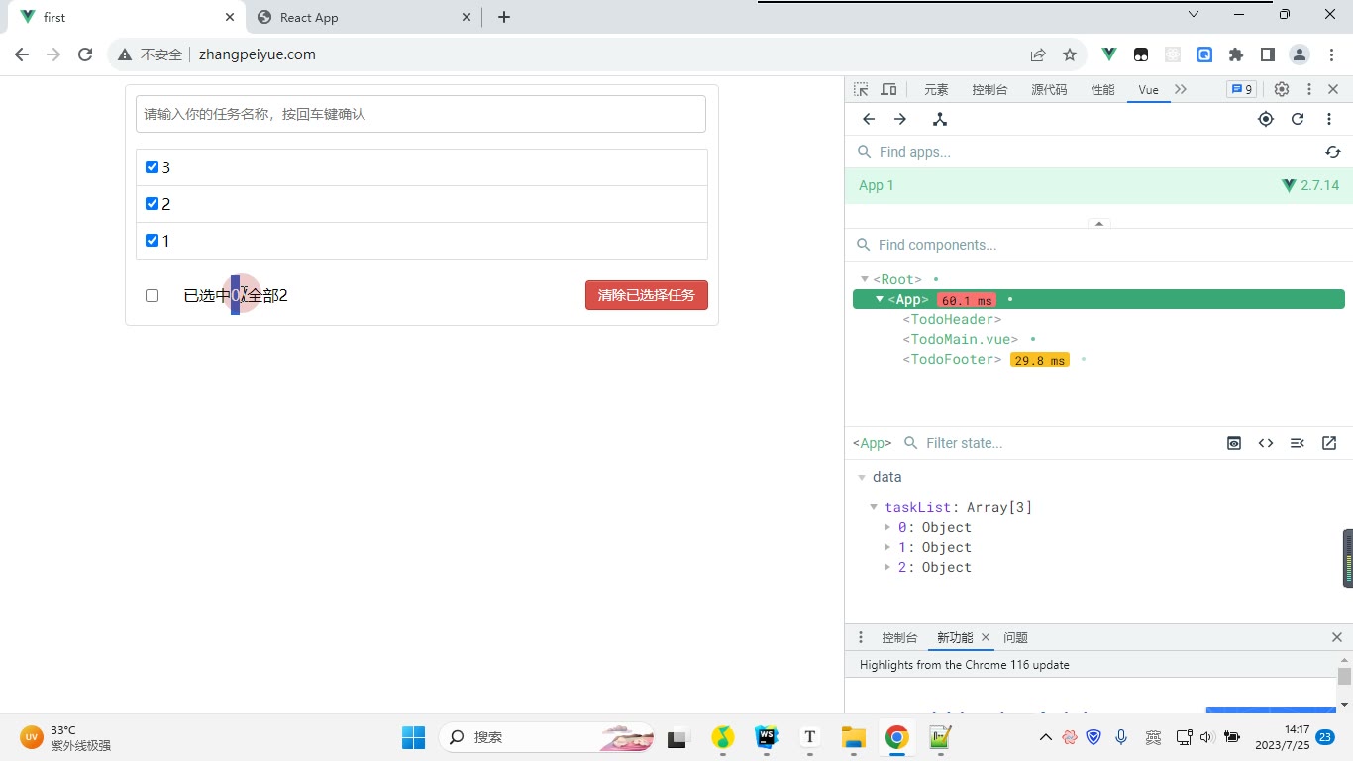The width and height of the screenshot is (1353, 761).
Task: Click the 清除已选择任务 button
Action: (647, 295)
